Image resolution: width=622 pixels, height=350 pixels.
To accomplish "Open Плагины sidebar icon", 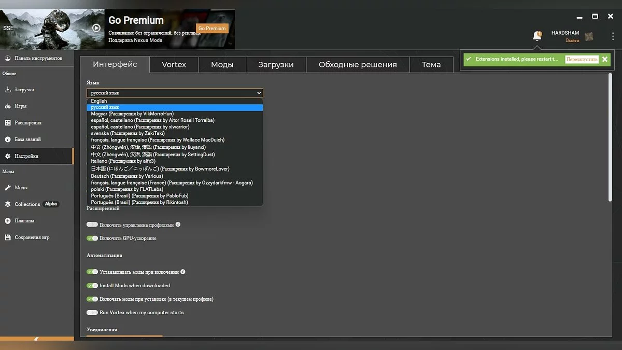I will 8,221.
